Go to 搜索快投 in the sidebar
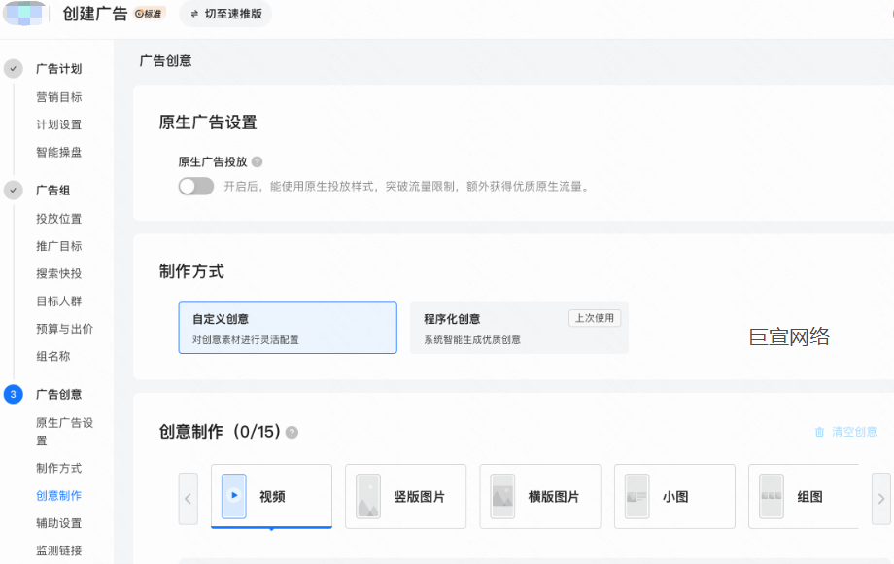This screenshot has width=894, height=564. pyautogui.click(x=58, y=273)
